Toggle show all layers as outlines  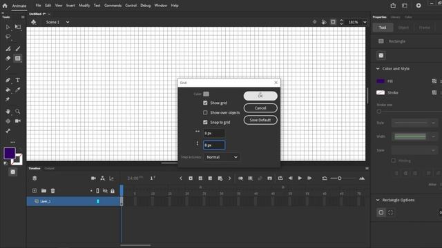pyautogui.click(x=97, y=191)
